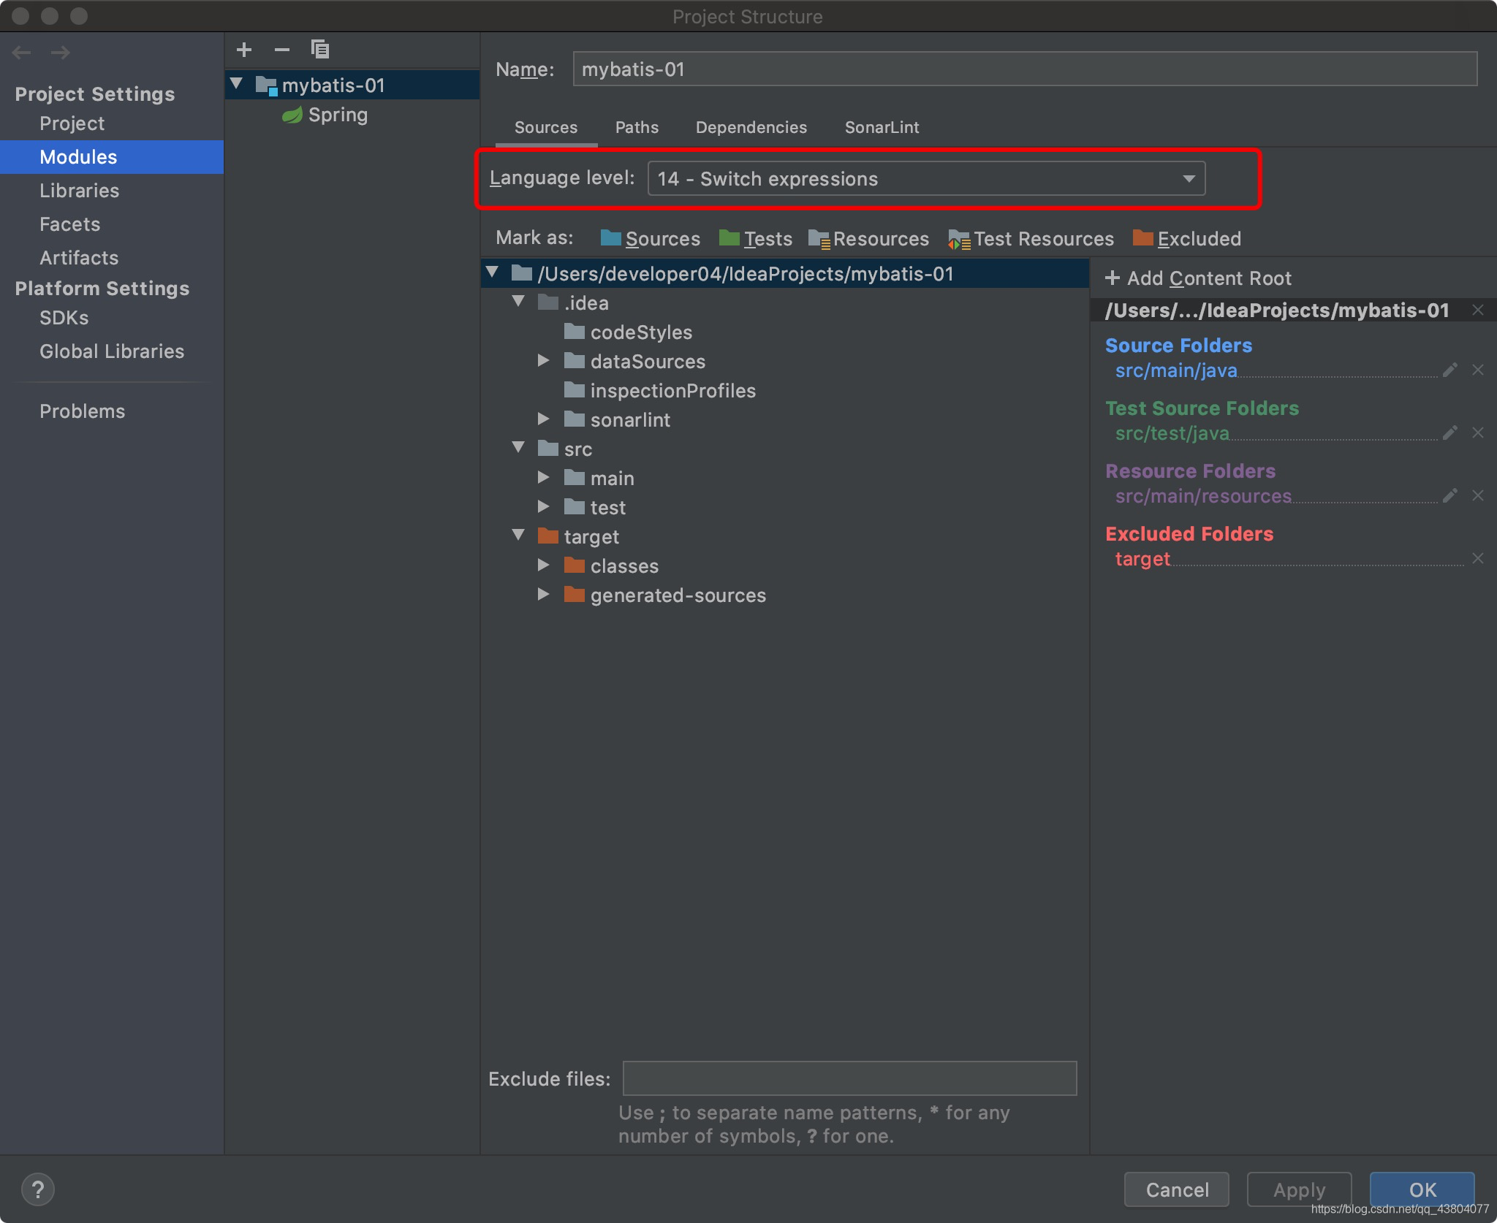The height and width of the screenshot is (1223, 1497).
Task: Click the Cancel button to discard
Action: pos(1174,1187)
